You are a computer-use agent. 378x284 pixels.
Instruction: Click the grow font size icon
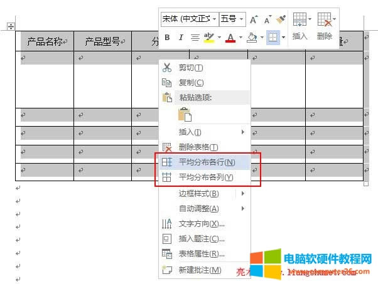click(253, 19)
